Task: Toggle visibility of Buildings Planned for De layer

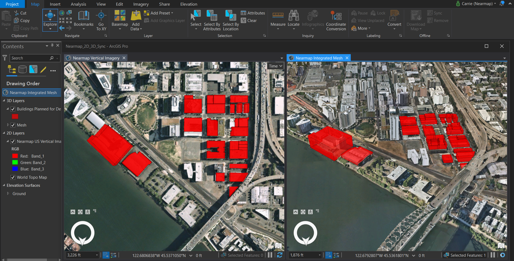Action: 13,109
